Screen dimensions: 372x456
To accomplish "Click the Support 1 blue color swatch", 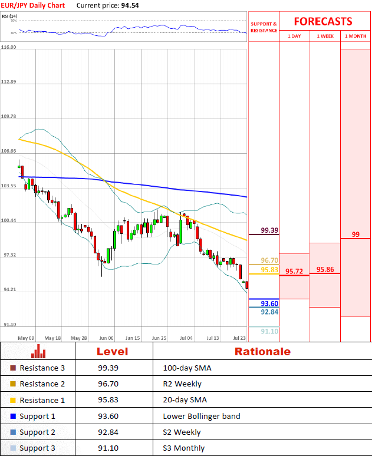I will click(x=13, y=417).
